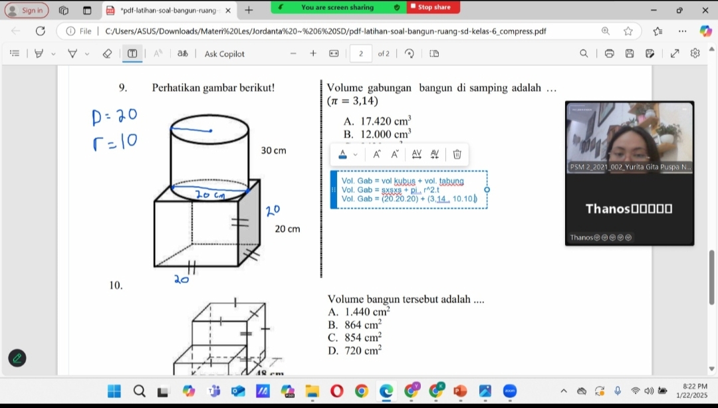The width and height of the screenshot is (718, 408).
Task: Click the Fit to width icon
Action: pos(334,54)
